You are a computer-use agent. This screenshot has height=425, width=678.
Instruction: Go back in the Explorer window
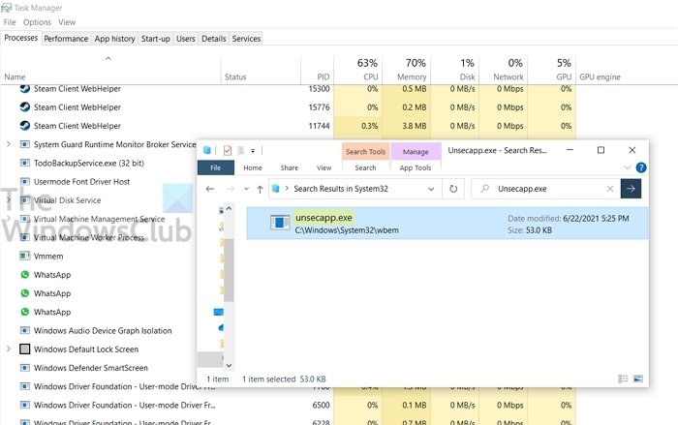(x=210, y=189)
